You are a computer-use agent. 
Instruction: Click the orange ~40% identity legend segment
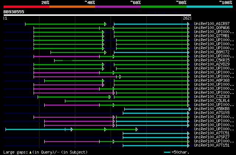point(72,7)
